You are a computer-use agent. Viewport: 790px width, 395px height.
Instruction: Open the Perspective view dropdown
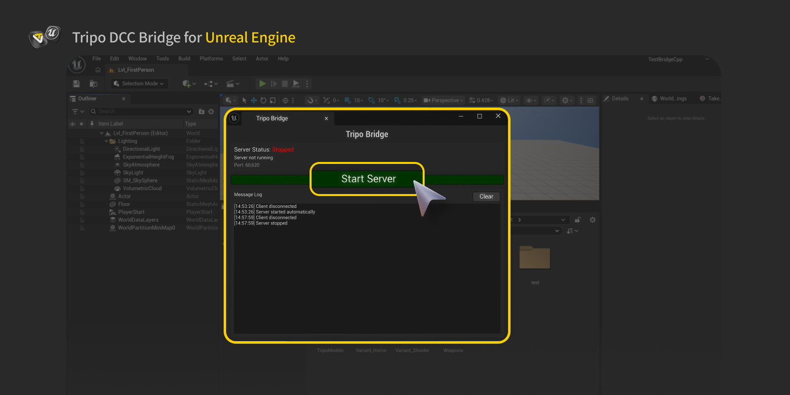443,100
